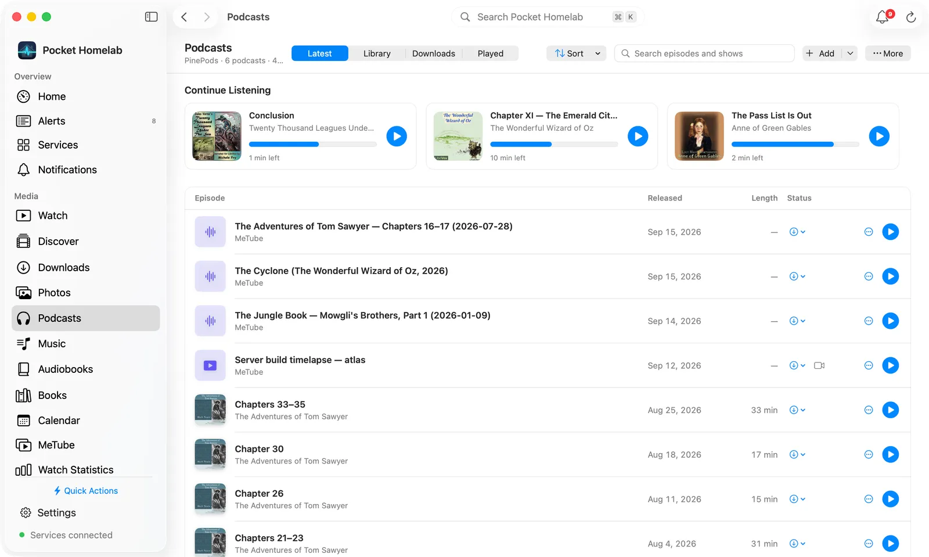
Task: Switch to the Downloads tab
Action: tap(433, 53)
